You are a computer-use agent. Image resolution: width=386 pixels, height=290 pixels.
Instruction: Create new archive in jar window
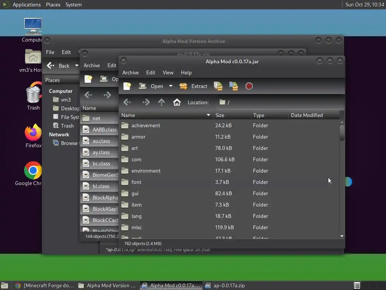click(127, 86)
